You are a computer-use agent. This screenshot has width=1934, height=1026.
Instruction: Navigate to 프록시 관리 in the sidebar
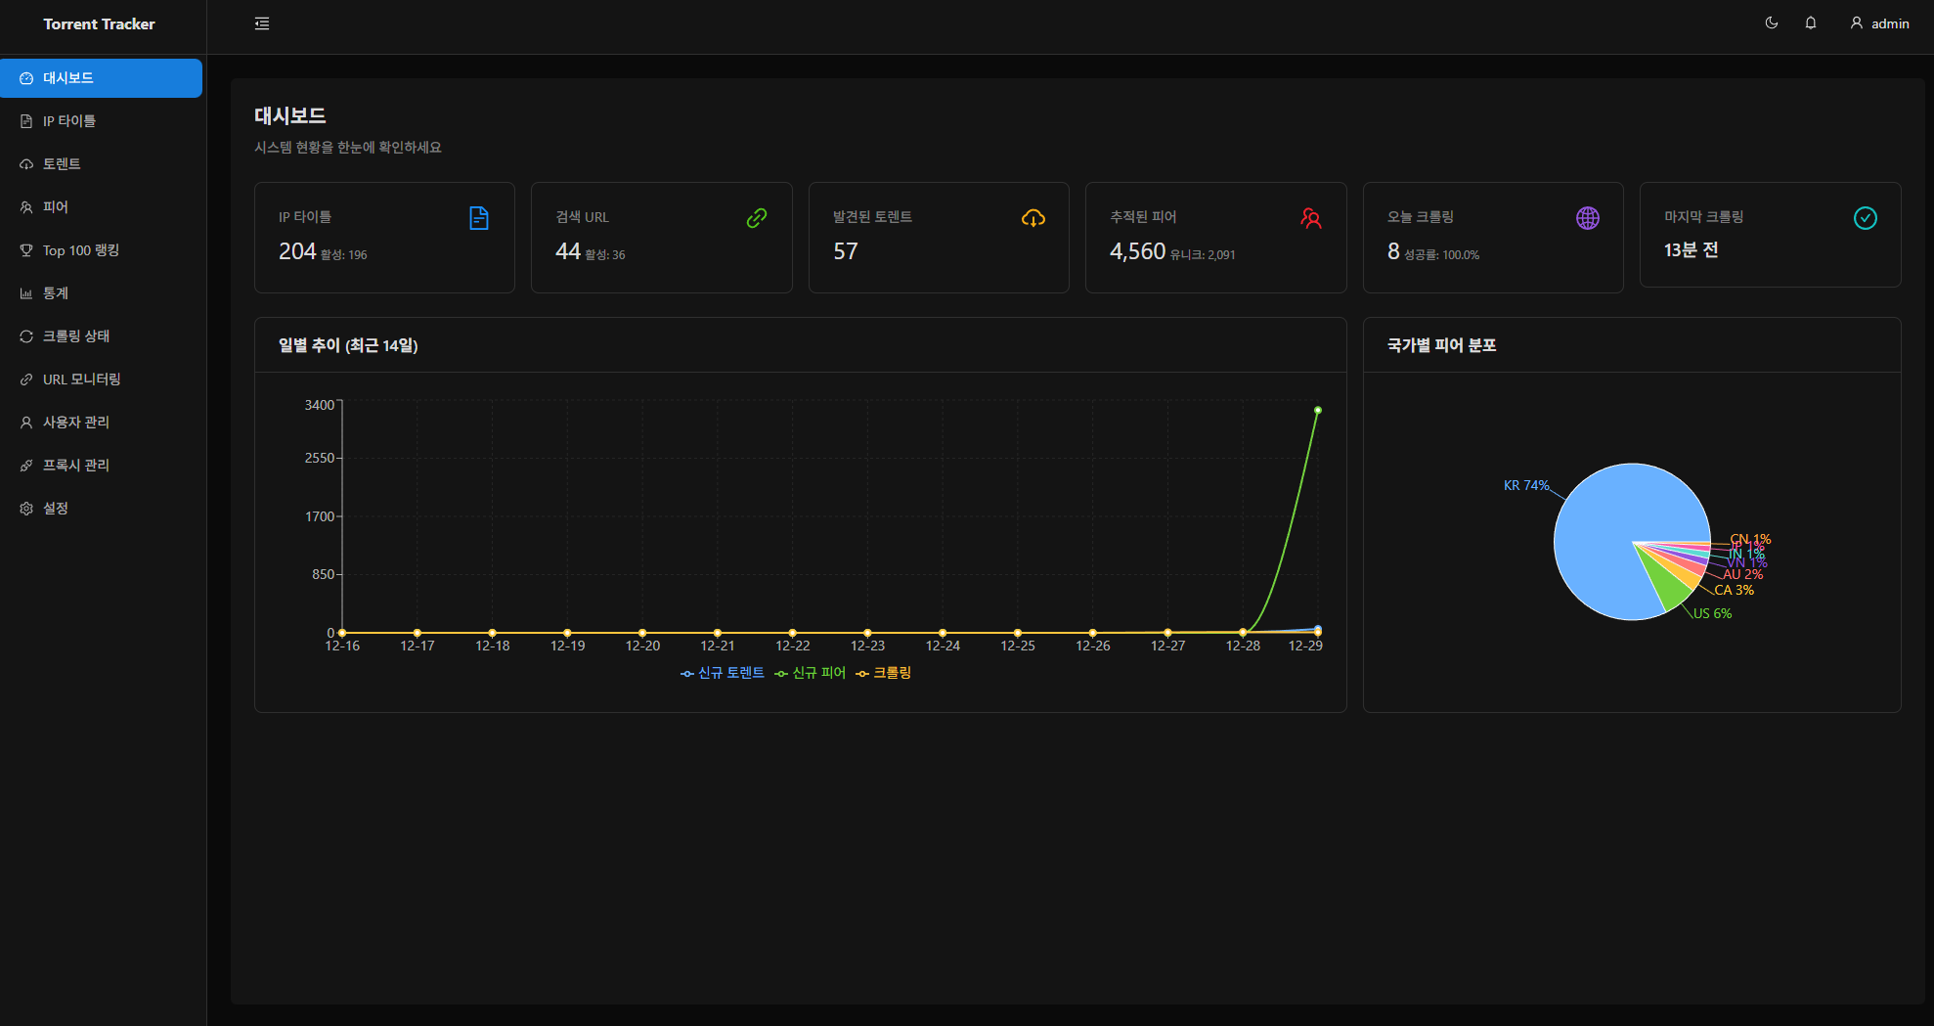76,466
